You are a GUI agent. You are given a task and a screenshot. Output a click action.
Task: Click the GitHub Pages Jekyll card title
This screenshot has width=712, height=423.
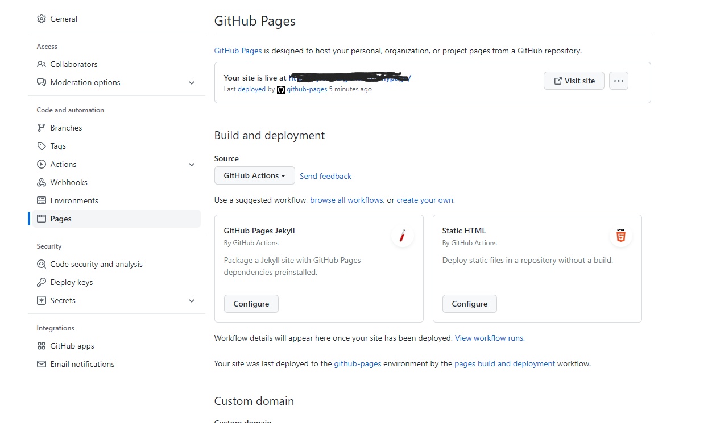(259, 231)
